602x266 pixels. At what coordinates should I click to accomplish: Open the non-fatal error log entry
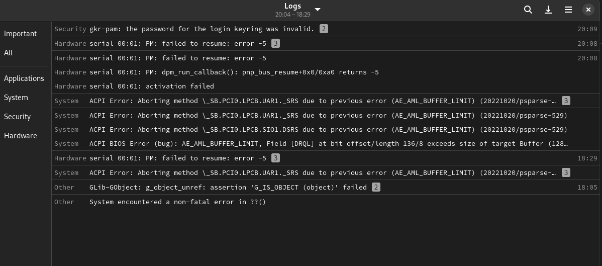click(x=327, y=202)
